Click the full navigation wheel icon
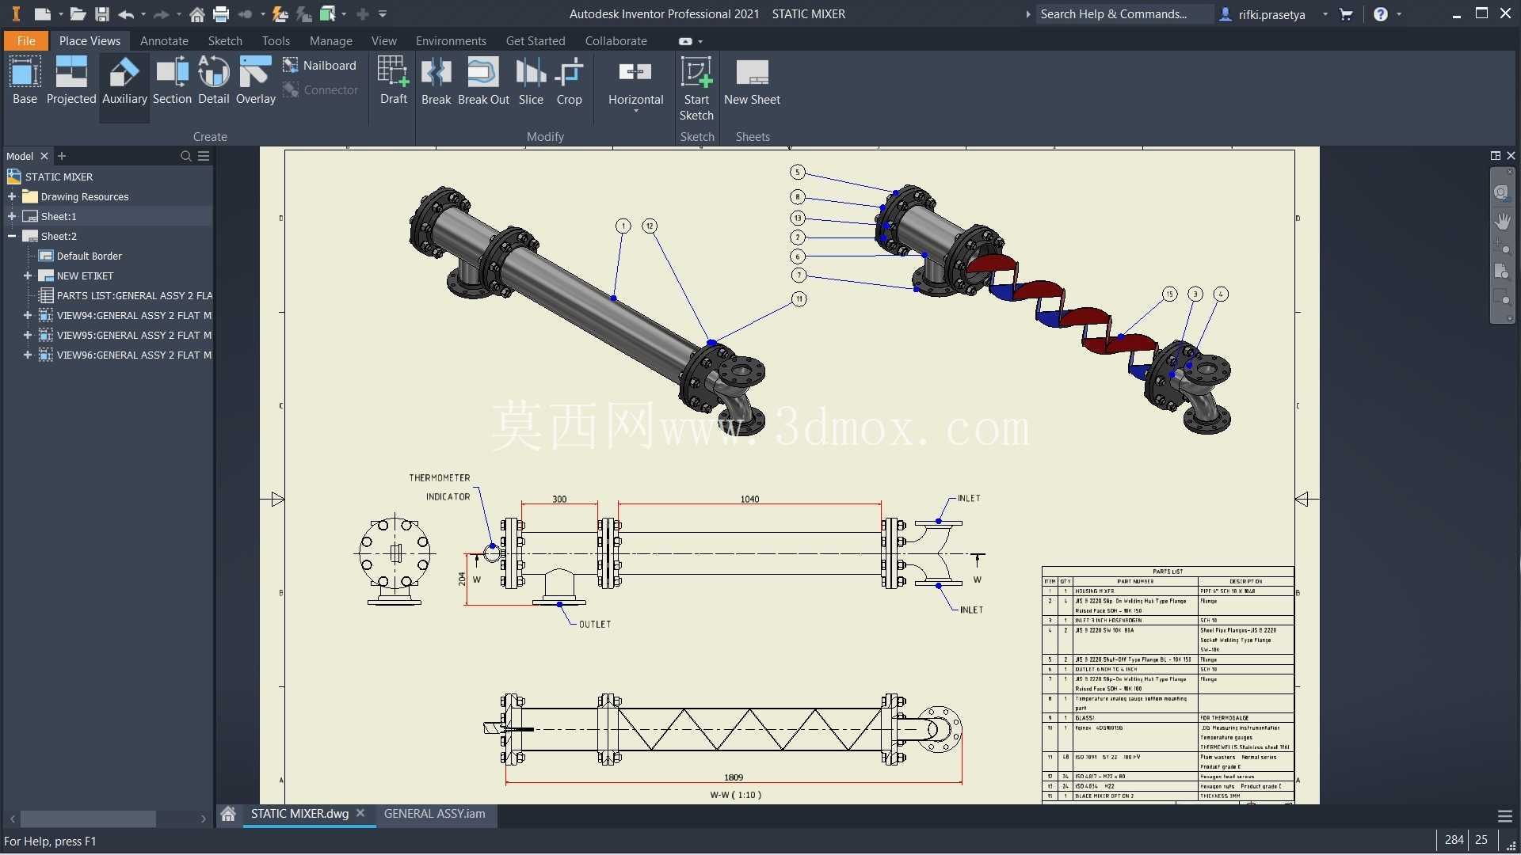Screen dimensions: 1521x855 pos(1502,192)
